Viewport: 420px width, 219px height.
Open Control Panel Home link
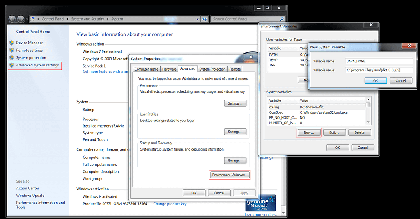pyautogui.click(x=33, y=32)
